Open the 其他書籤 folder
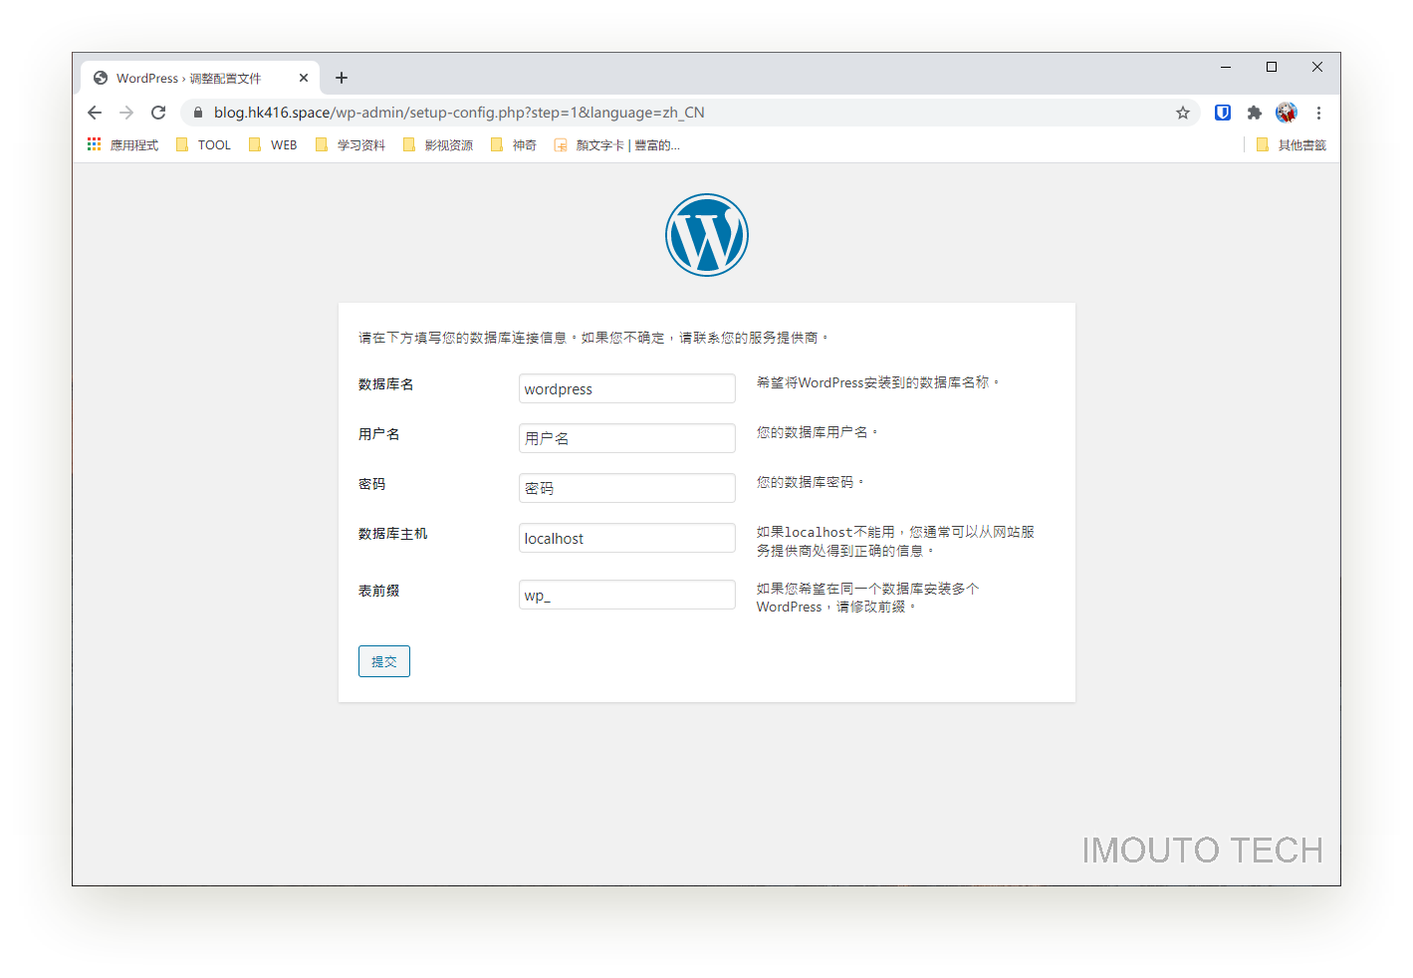This screenshot has height=978, width=1413. 1292,144
